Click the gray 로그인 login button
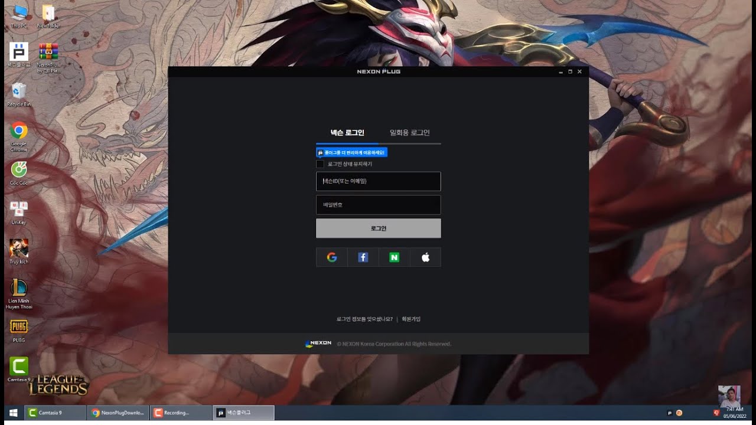The height and width of the screenshot is (425, 756). [x=379, y=228]
